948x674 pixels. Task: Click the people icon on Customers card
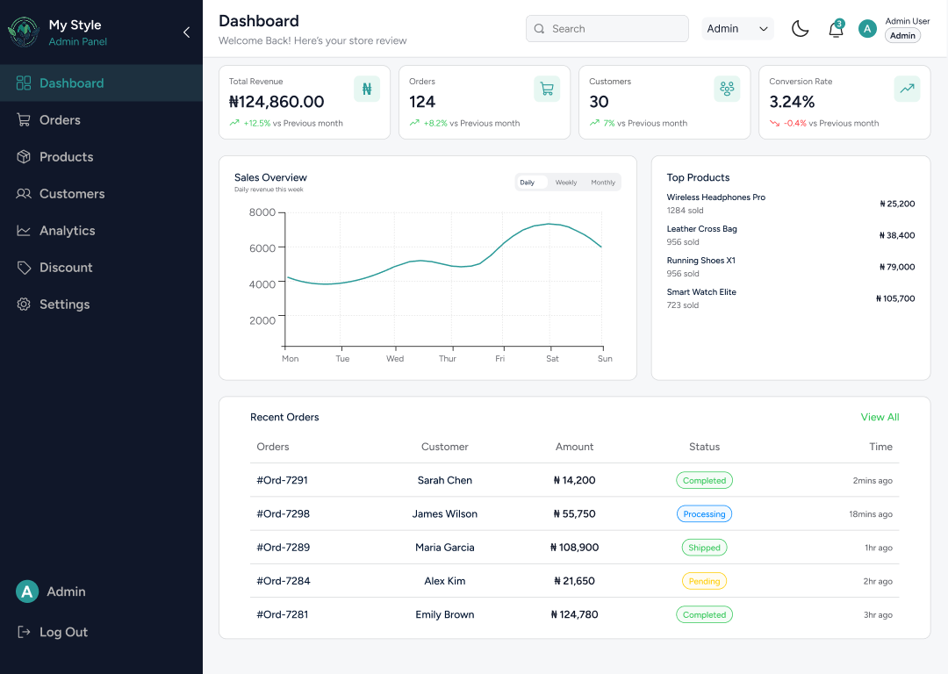727,89
